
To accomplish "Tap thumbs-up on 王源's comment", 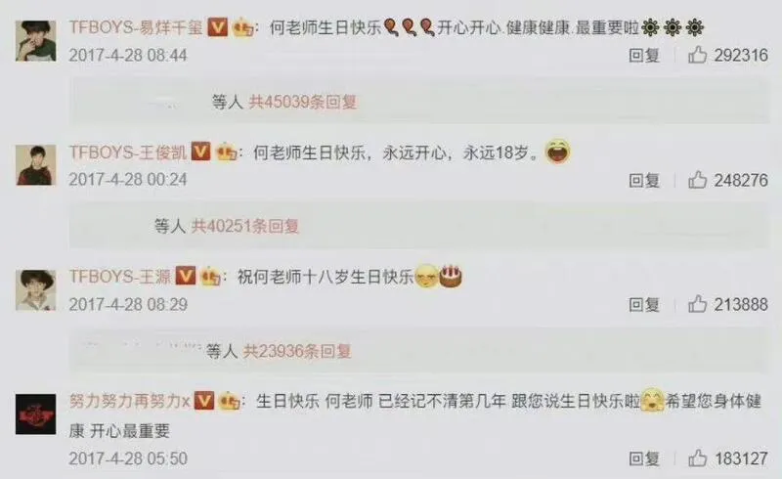I will [x=697, y=304].
